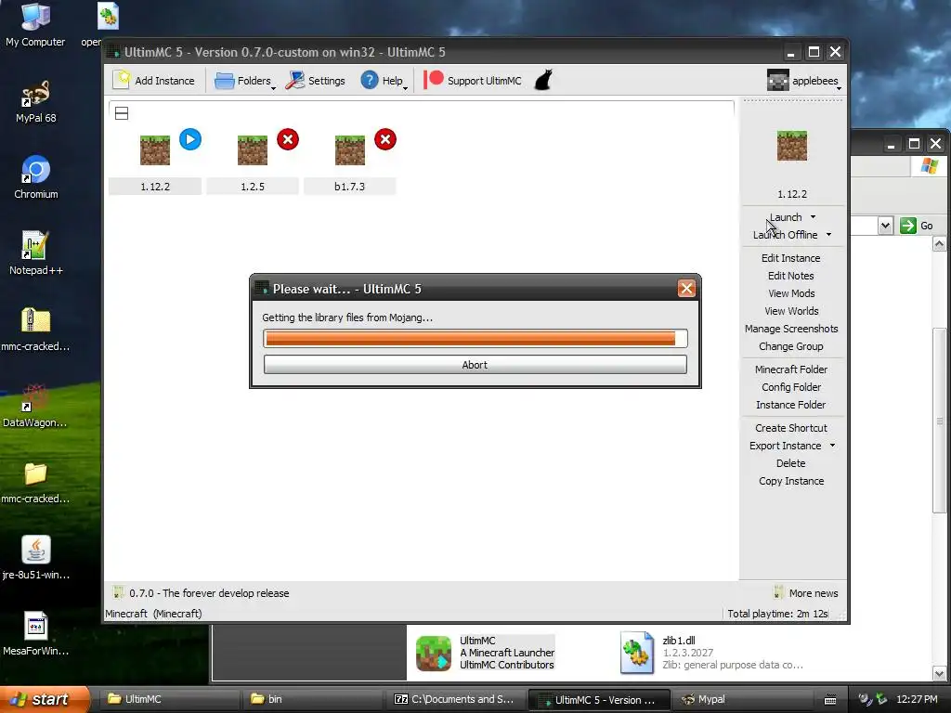Switch to C:\Documents and S... taskbar item

(455, 699)
